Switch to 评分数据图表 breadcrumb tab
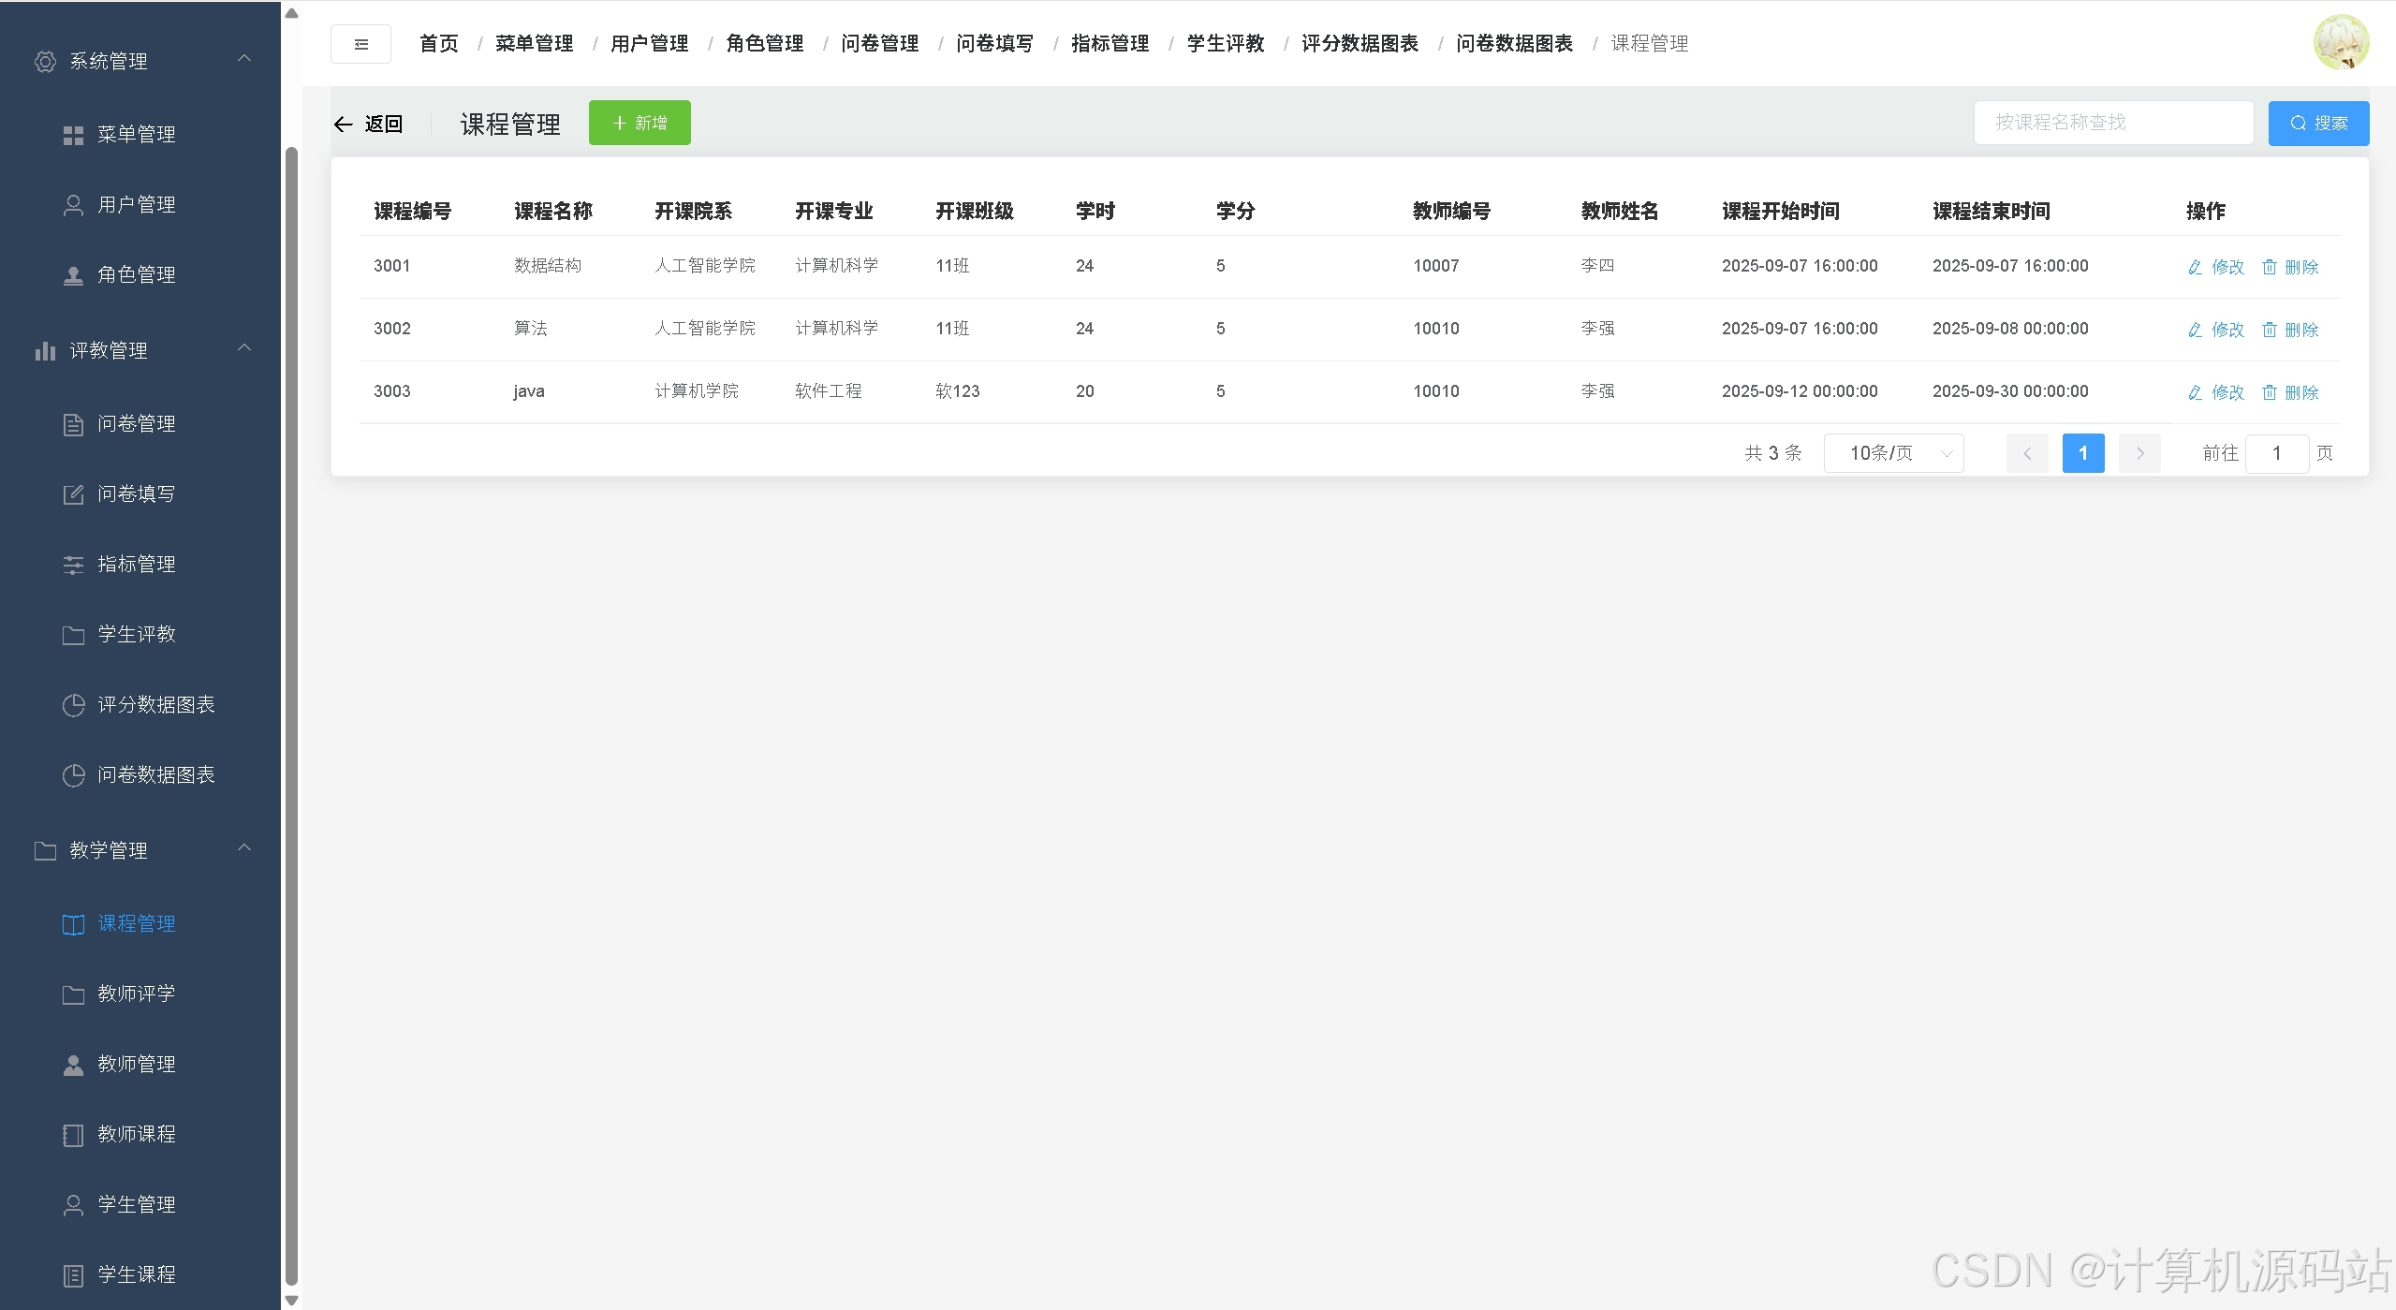 pos(1360,44)
